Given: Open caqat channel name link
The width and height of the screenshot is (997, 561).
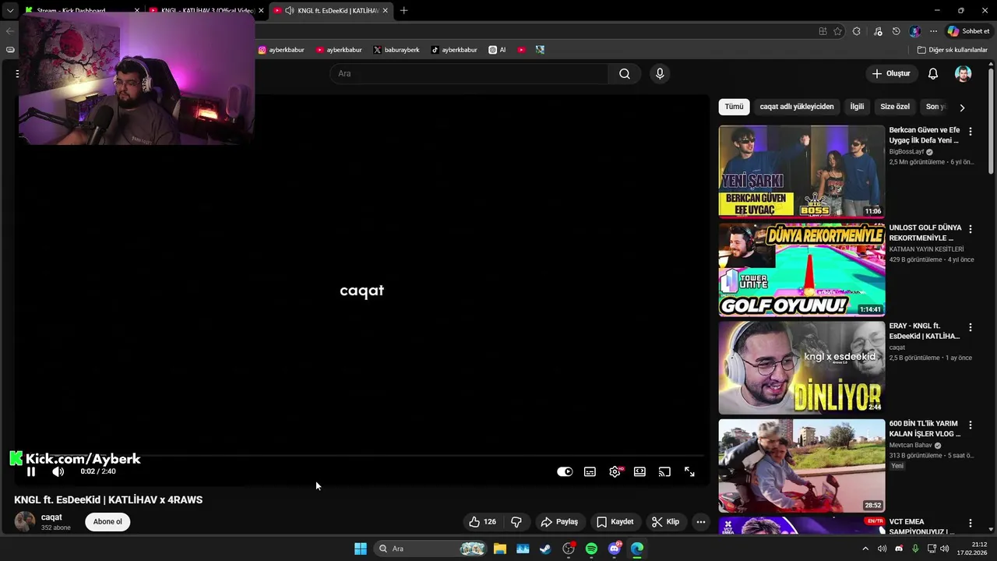Looking at the screenshot, I should tap(51, 517).
